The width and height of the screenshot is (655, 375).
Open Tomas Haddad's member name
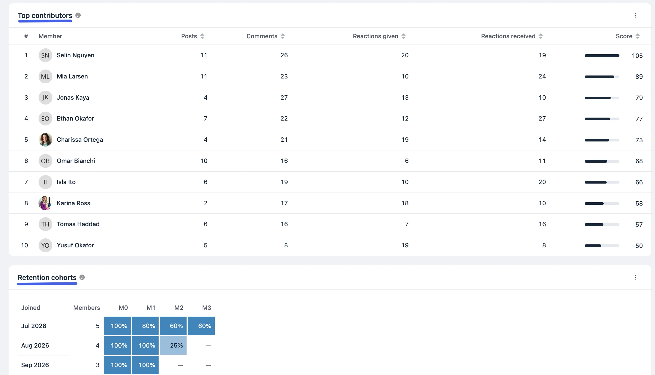click(x=78, y=224)
